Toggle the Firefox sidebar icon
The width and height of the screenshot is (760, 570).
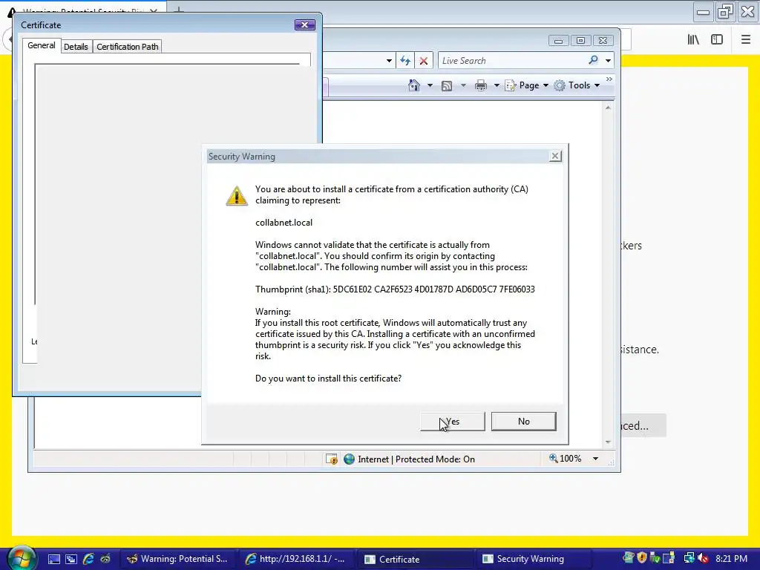[x=717, y=40]
